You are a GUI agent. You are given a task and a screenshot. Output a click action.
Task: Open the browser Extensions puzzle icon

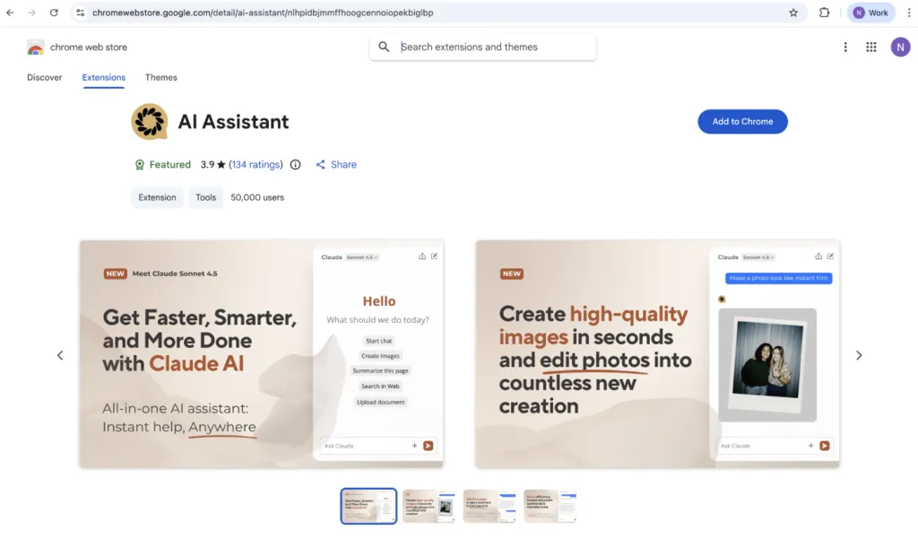[825, 13]
